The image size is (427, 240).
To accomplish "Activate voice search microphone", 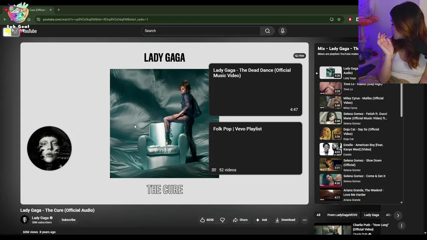I will (x=283, y=31).
